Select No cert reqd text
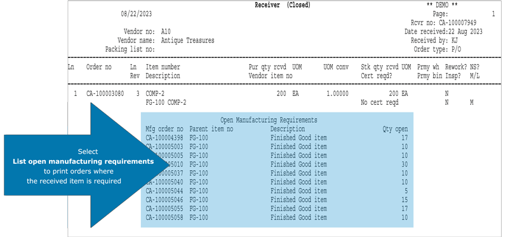The height and width of the screenshot is (237, 508). coord(380,102)
